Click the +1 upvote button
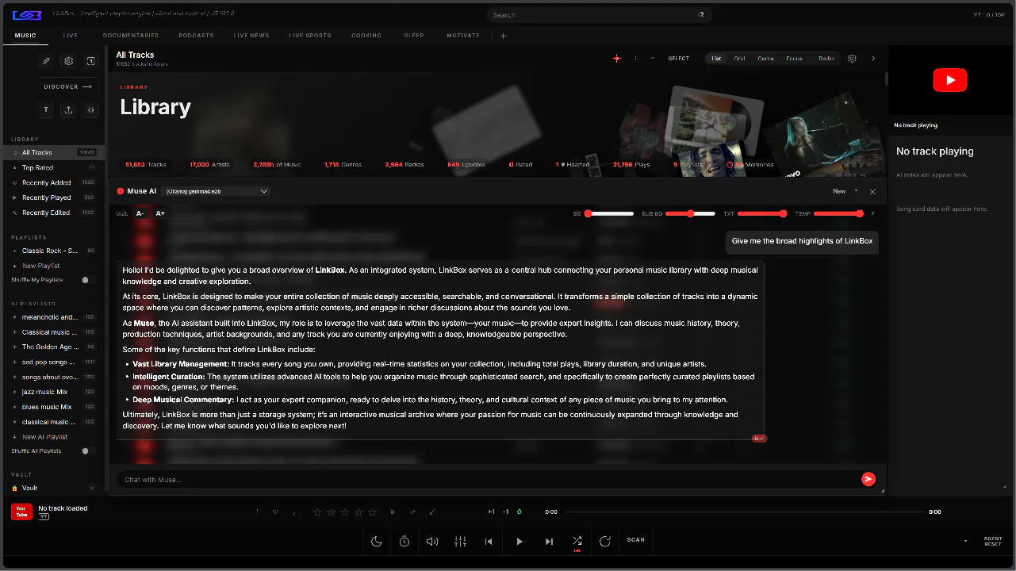Screen dimensions: 1016x571 [x=492, y=512]
